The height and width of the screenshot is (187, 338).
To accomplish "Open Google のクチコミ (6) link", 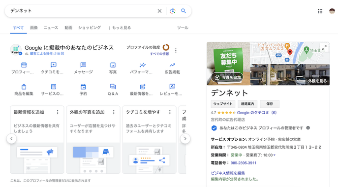I will point(257,113).
